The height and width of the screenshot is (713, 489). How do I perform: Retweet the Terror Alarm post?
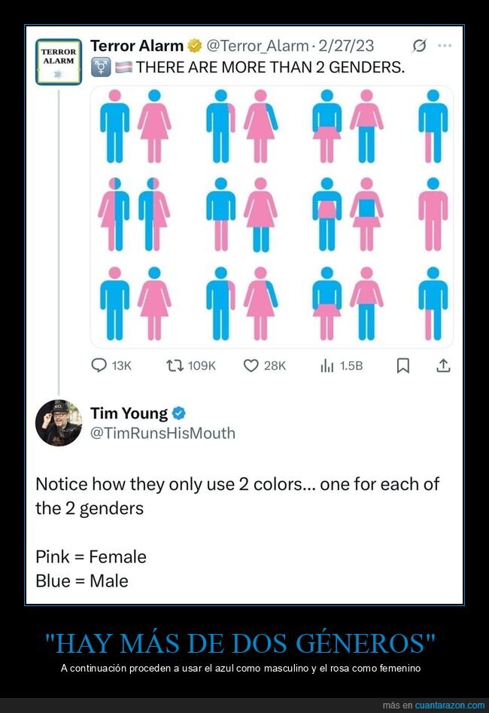175,366
